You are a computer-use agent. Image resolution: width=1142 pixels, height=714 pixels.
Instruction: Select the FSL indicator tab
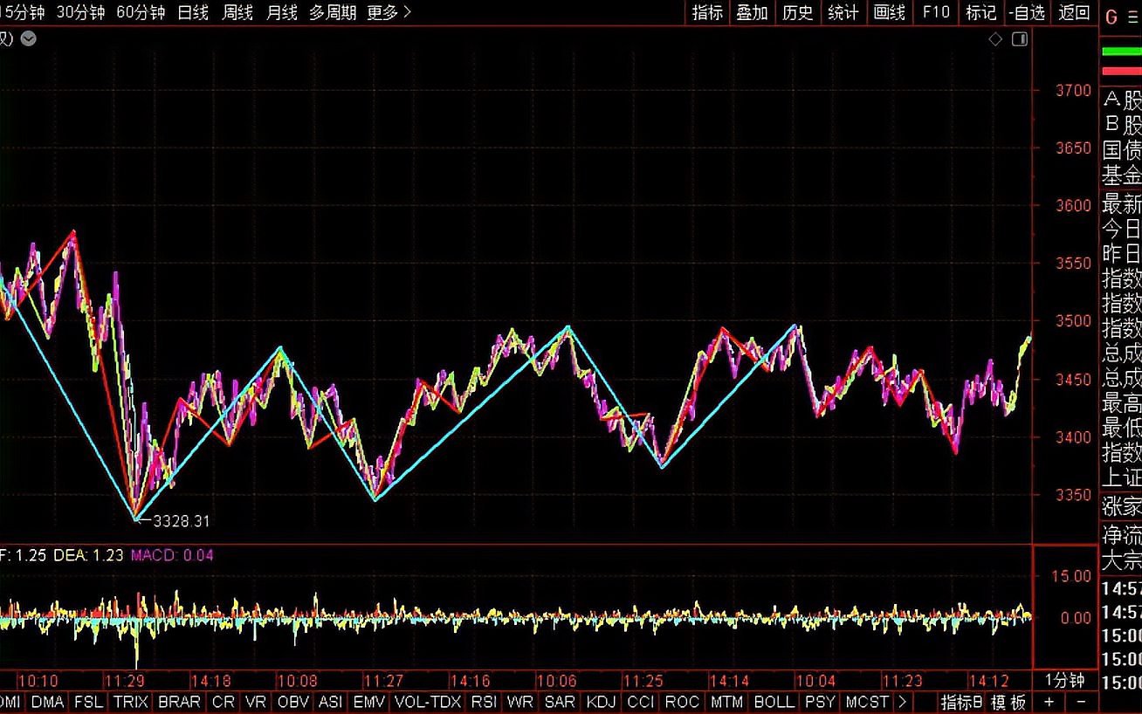[x=89, y=702]
